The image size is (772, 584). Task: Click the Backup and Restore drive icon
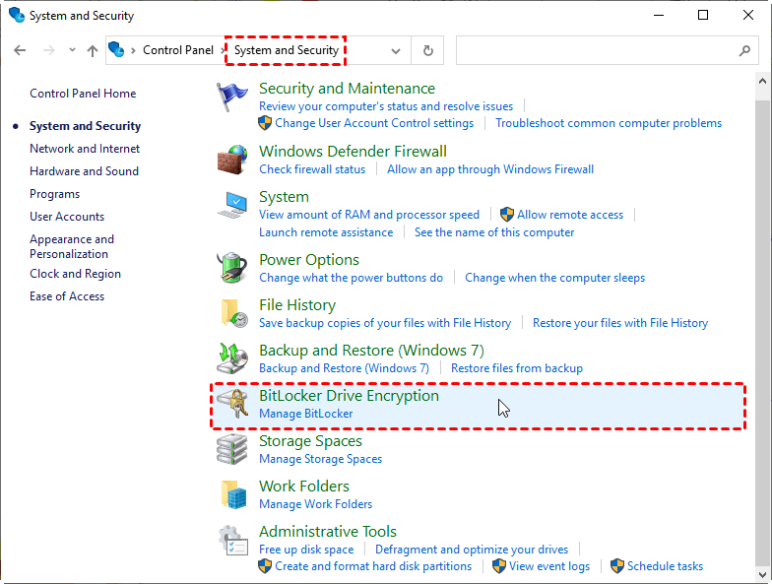pyautogui.click(x=232, y=358)
